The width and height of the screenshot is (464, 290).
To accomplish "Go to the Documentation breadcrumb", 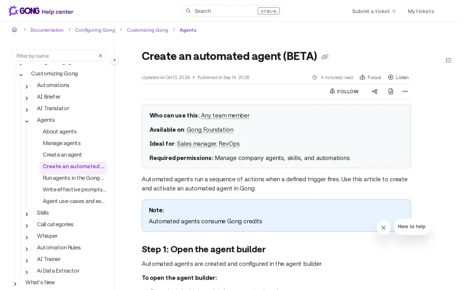I will 47,30.
